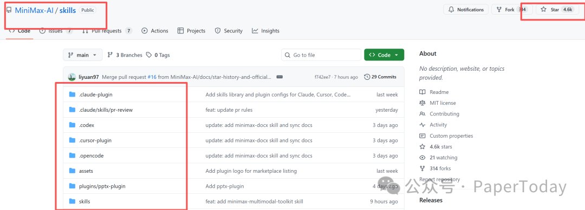Open liyuan97 user avatar
The image size is (585, 210).
tap(72, 77)
